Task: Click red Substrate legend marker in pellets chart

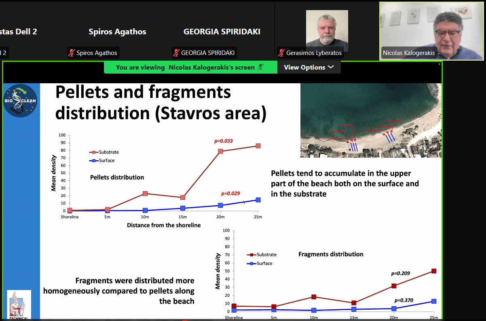Action: [94, 152]
